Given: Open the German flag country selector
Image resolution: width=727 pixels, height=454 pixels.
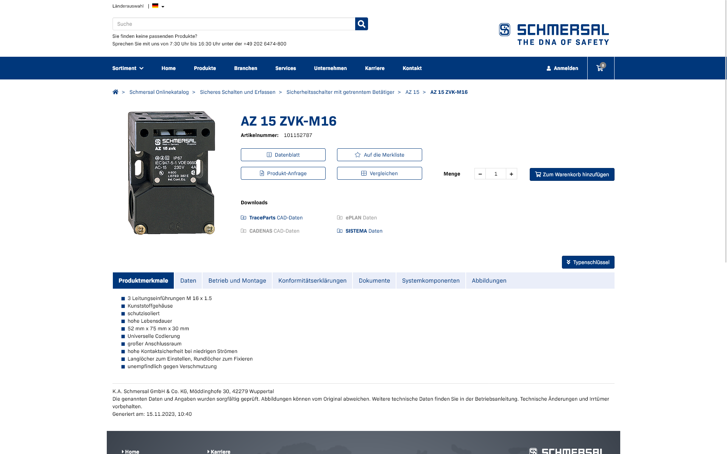Looking at the screenshot, I should (x=158, y=6).
